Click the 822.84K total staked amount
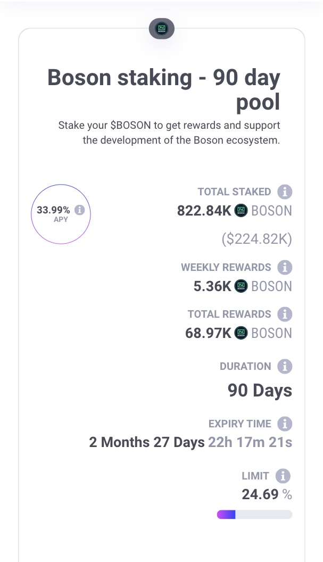The width and height of the screenshot is (323, 562). (204, 211)
